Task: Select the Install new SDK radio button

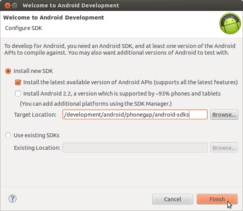Action: (x=8, y=71)
